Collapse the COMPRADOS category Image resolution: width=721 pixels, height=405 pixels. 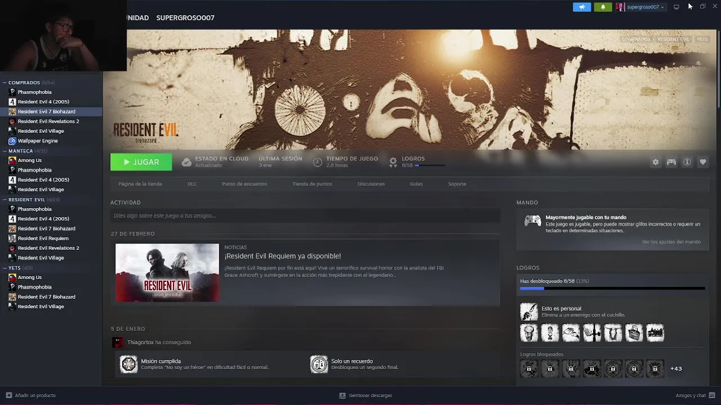coord(5,83)
